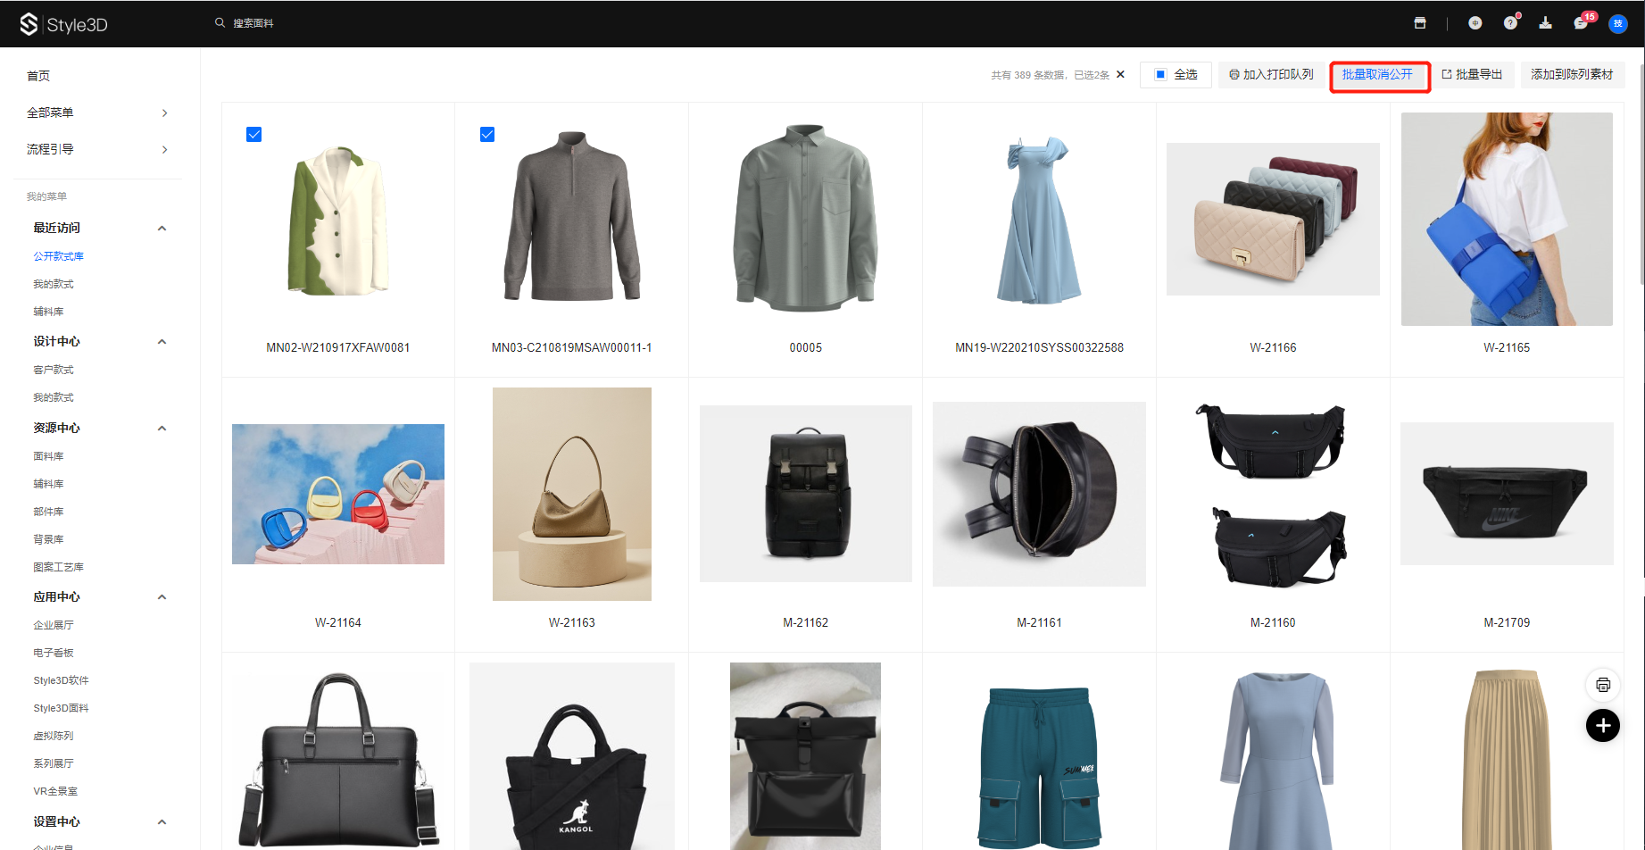This screenshot has height=850, width=1645.
Task: Uncheck the MN02-W210917XFAW0081 jacket checkbox
Action: [254, 135]
